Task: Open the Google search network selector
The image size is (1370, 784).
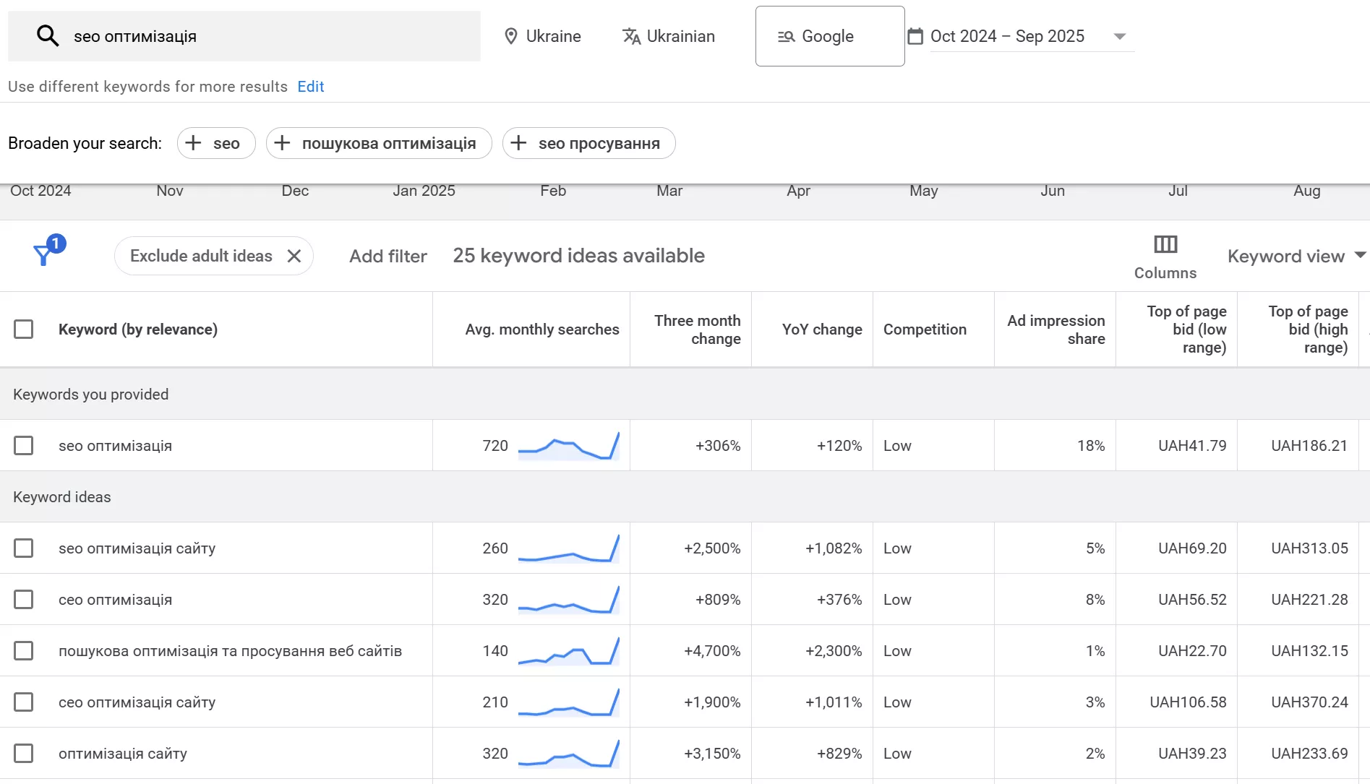Action: tap(829, 36)
